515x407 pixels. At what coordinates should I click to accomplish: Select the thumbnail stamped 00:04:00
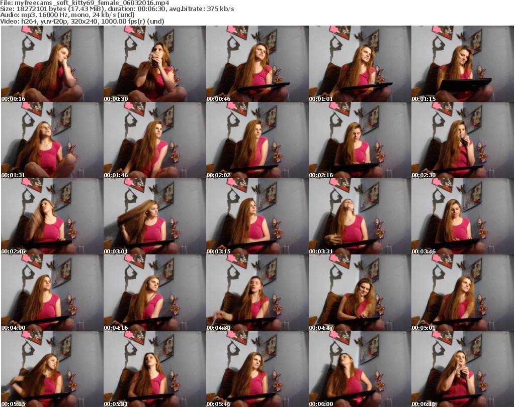coord(52,293)
